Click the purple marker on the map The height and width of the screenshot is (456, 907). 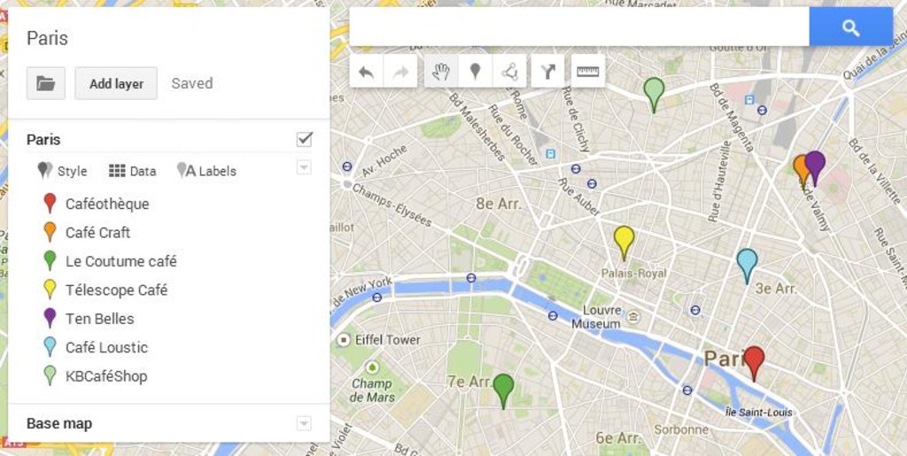(x=815, y=167)
